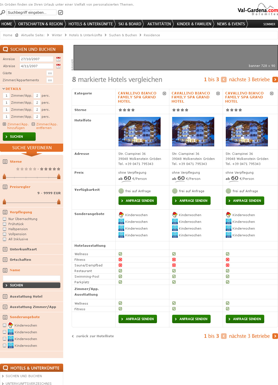Click the search magnifier icon at top
This screenshot has height=385, width=278.
point(3,13)
